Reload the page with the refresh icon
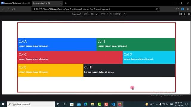Image resolution: width=191 pixels, height=107 pixels. pyautogui.click(x=13, y=9)
